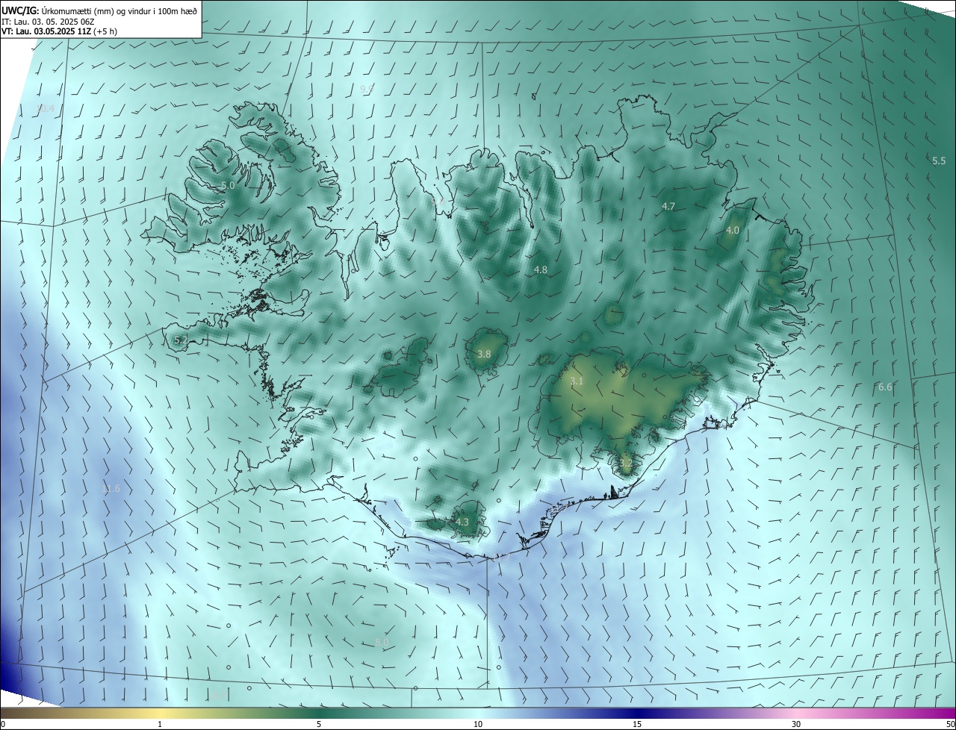Click the 1 tick label on the color scale
The height and width of the screenshot is (730, 956).
pyautogui.click(x=160, y=724)
